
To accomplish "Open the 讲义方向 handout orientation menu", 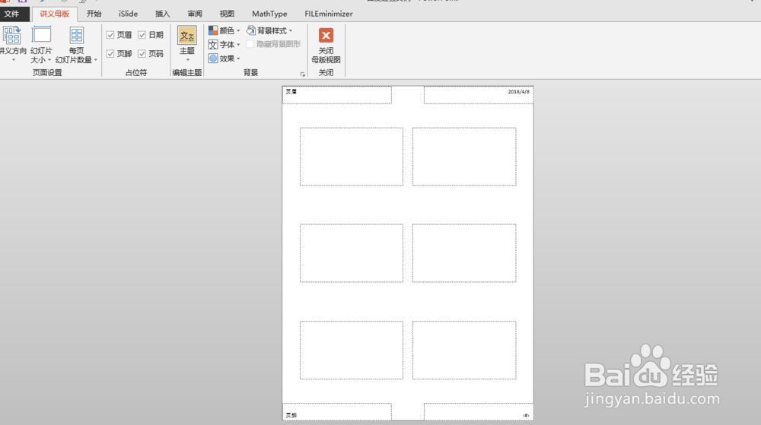I will [13, 45].
